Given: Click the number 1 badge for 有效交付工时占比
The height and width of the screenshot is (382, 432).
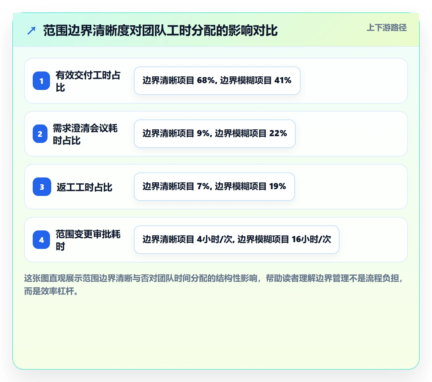Looking at the screenshot, I should [41, 81].
